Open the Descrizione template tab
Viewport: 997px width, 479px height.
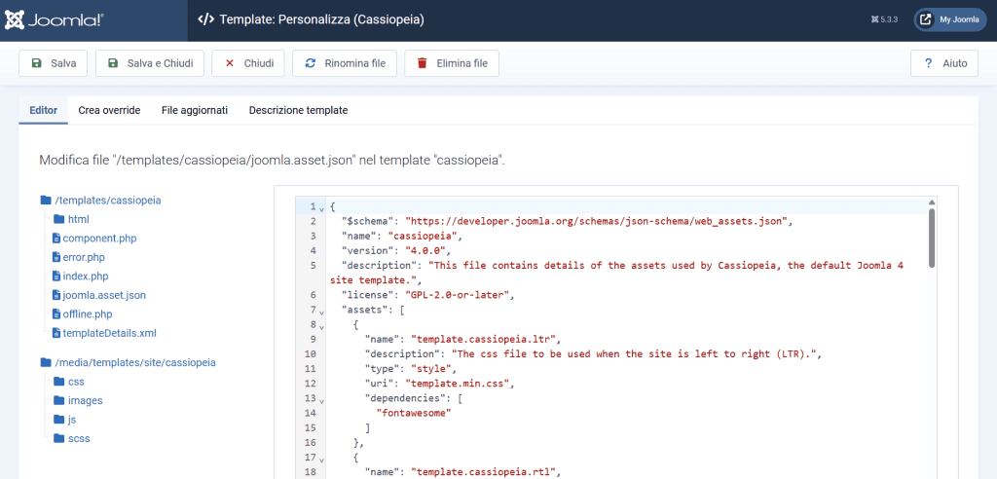tap(298, 111)
